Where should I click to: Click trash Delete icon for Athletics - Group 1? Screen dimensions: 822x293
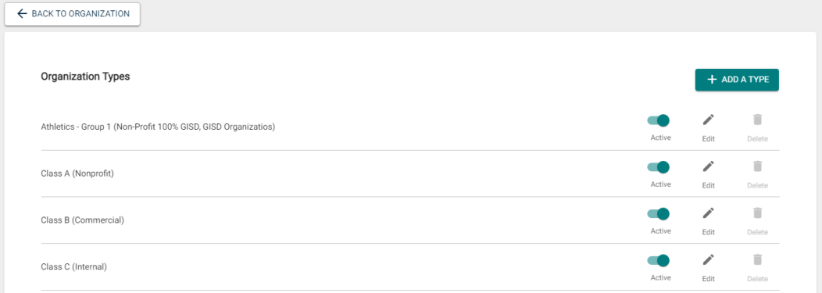757,120
